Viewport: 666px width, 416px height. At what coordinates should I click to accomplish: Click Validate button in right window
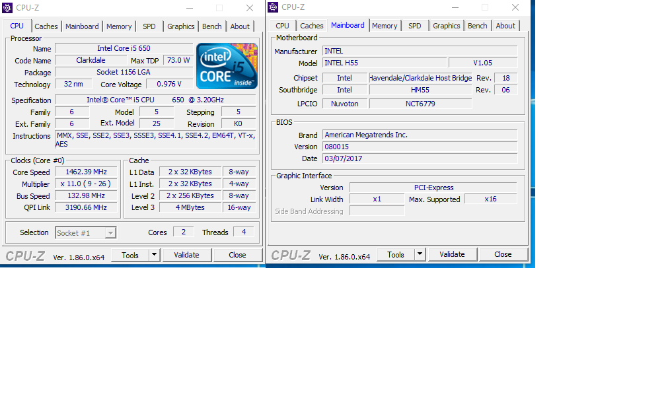[x=452, y=254]
